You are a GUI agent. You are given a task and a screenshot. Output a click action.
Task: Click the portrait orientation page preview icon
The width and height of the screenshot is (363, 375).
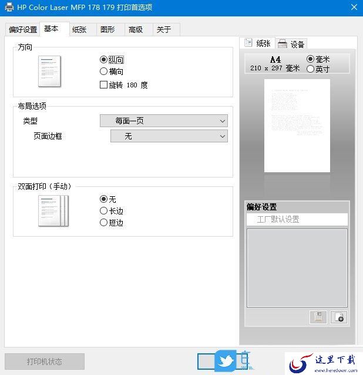point(49,71)
